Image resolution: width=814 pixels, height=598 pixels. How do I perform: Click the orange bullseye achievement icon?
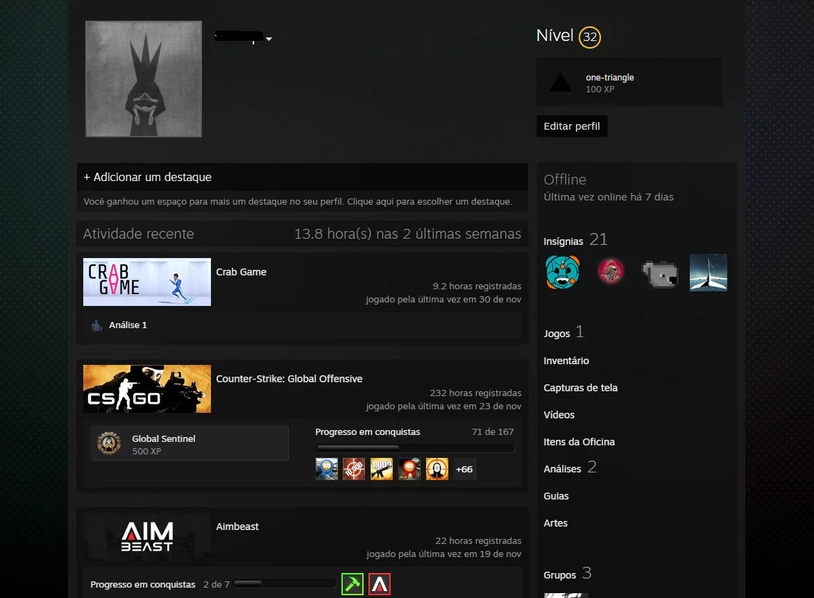click(436, 469)
